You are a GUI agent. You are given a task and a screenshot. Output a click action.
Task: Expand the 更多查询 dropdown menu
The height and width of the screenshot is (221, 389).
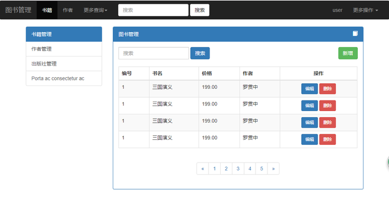tap(96, 10)
